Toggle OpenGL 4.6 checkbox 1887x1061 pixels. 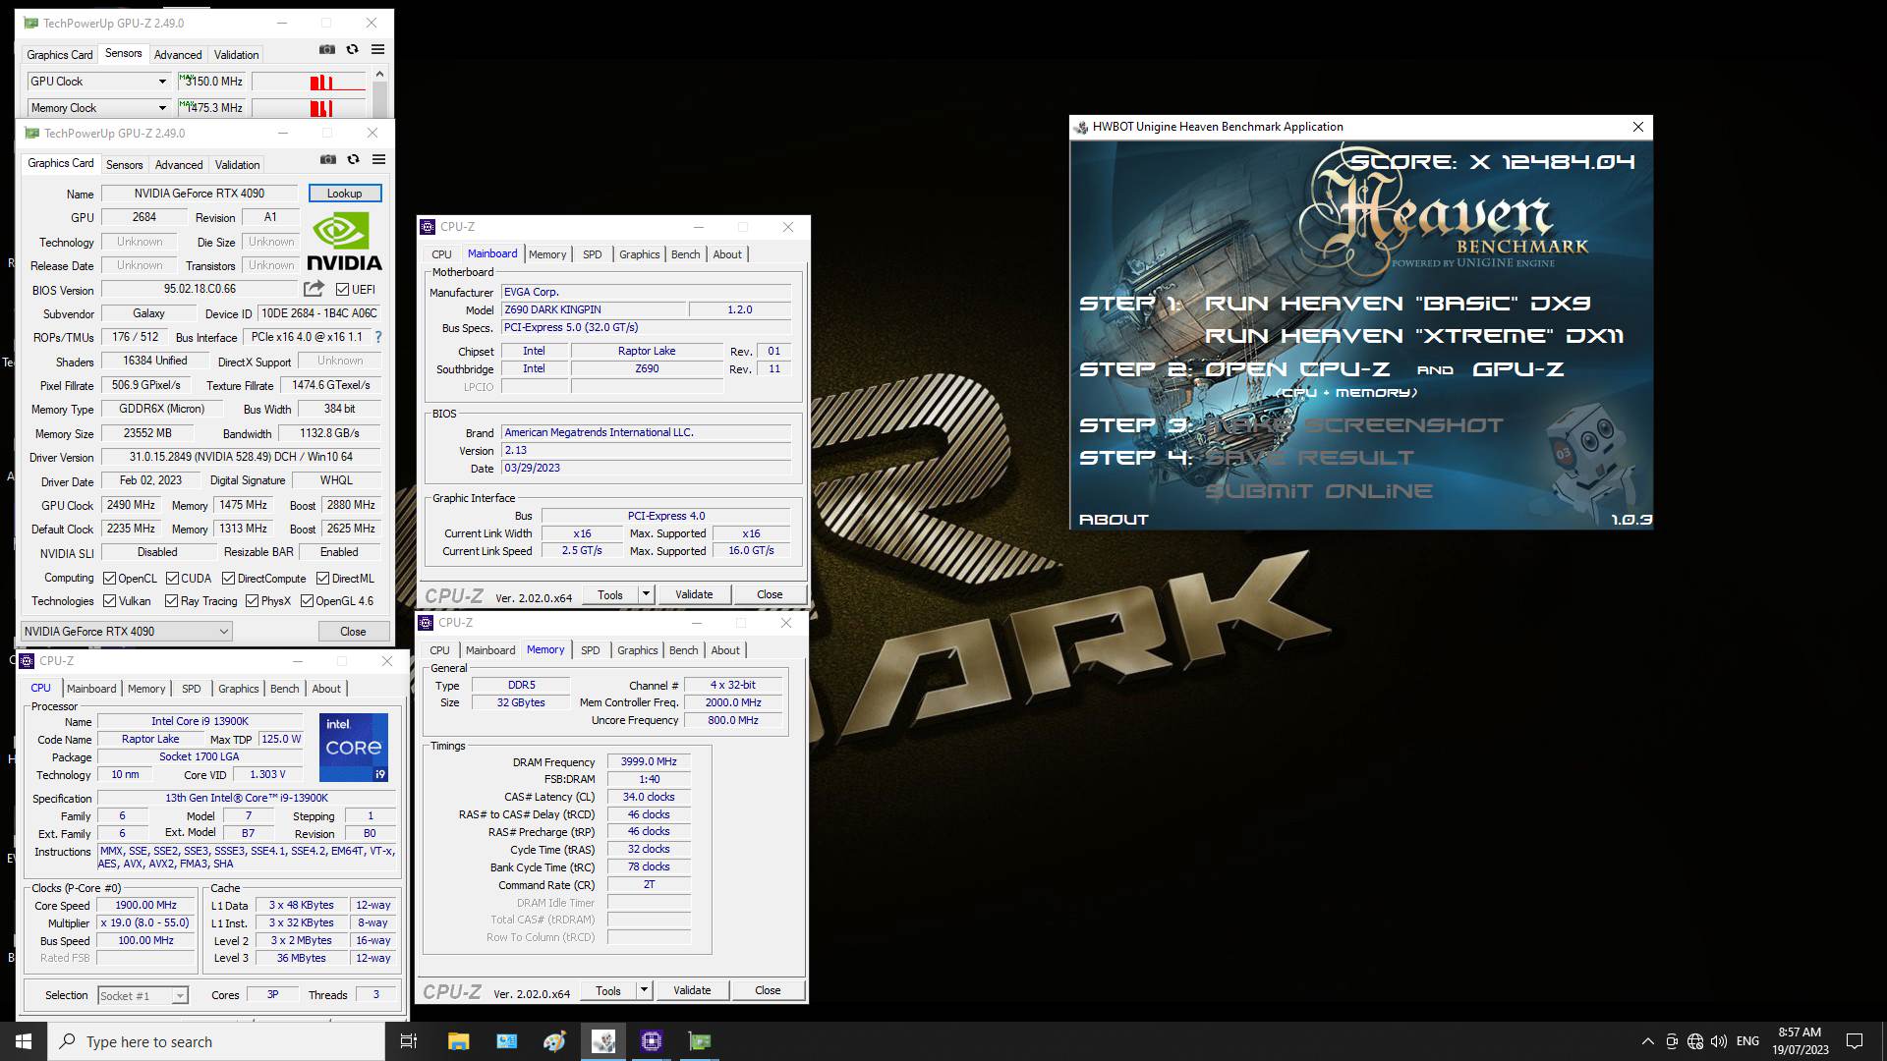(x=307, y=601)
